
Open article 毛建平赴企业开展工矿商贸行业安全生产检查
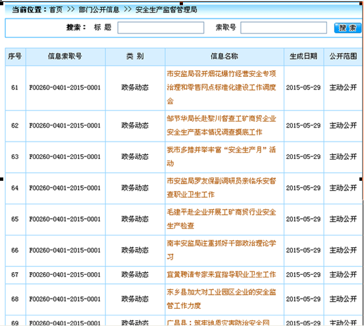pyautogui.click(x=221, y=219)
